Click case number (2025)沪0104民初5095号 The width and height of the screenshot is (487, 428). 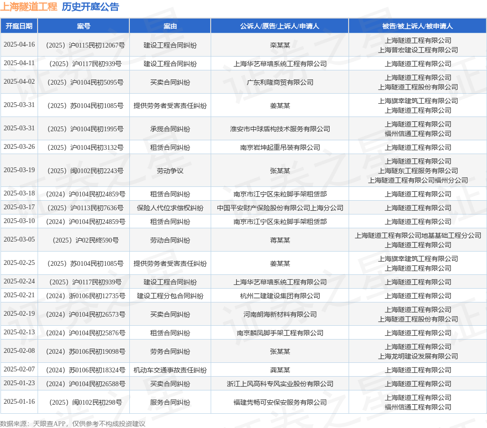coord(86,82)
